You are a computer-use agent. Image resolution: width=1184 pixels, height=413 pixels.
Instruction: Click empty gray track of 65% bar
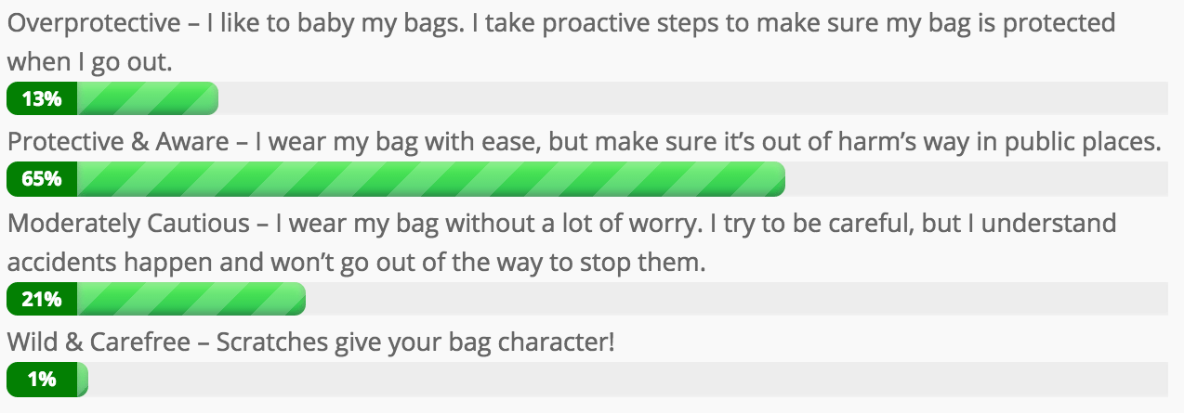[977, 179]
